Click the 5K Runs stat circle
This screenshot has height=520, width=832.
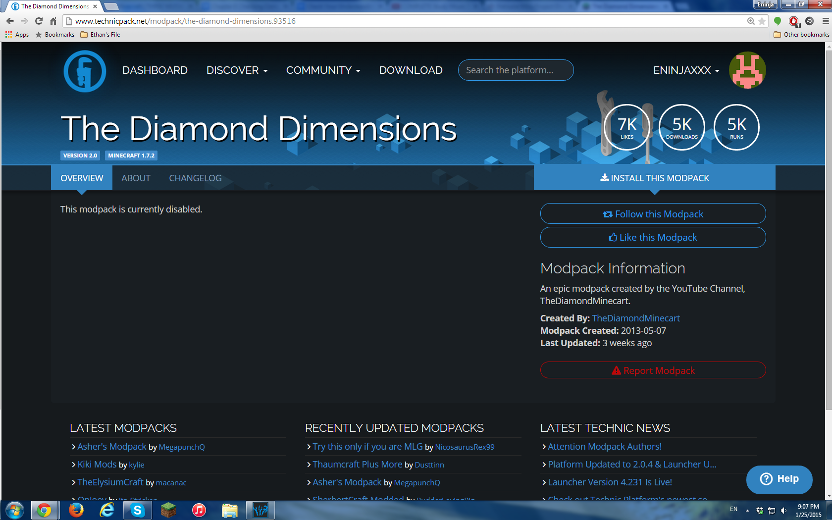tap(736, 127)
